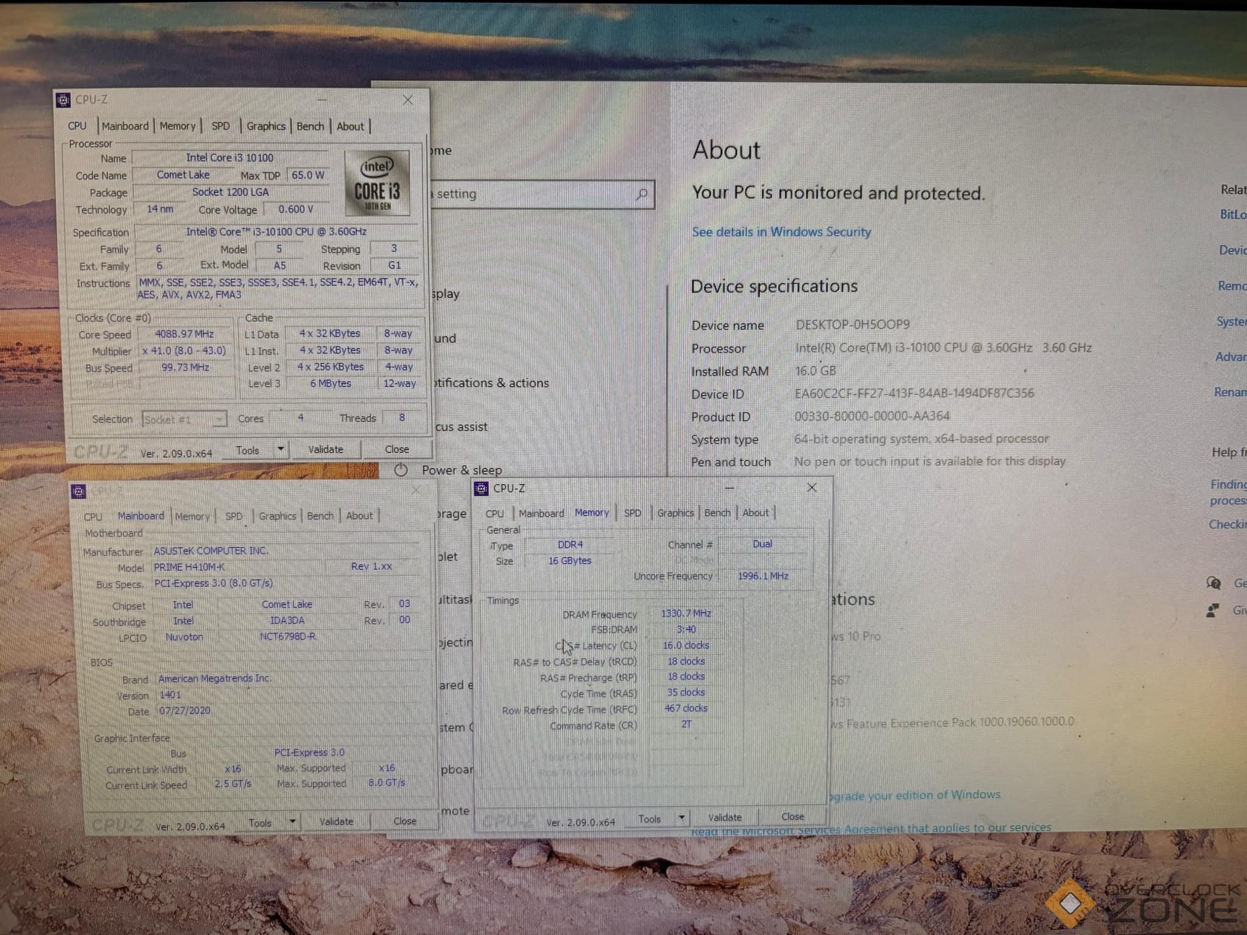Viewport: 1247px width, 935px height.
Task: Expand the Tools arrow in the processor window
Action: pos(281,449)
